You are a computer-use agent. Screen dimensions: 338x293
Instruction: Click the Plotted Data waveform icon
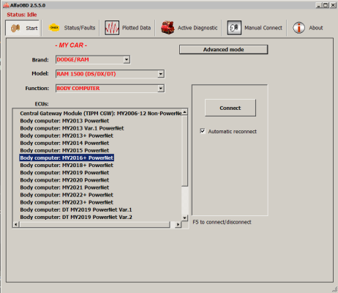tap(112, 28)
